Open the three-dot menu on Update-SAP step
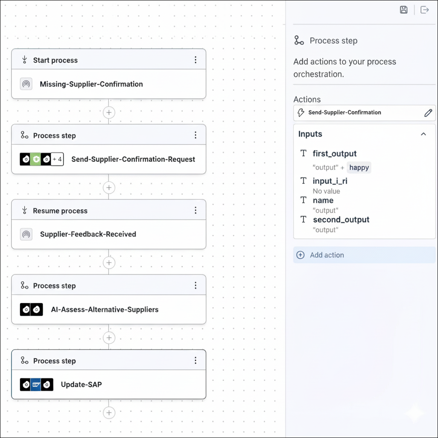 tap(196, 360)
